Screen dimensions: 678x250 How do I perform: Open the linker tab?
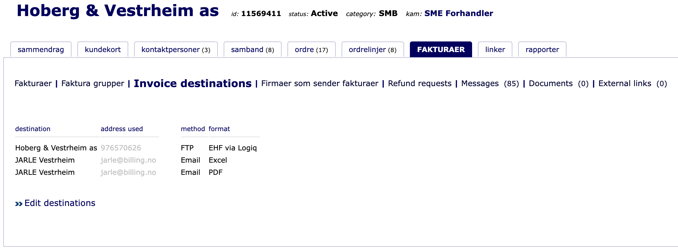point(495,49)
